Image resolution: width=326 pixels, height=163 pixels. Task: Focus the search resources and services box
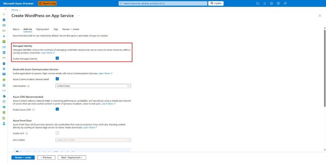pyautogui.click(x=163, y=4)
